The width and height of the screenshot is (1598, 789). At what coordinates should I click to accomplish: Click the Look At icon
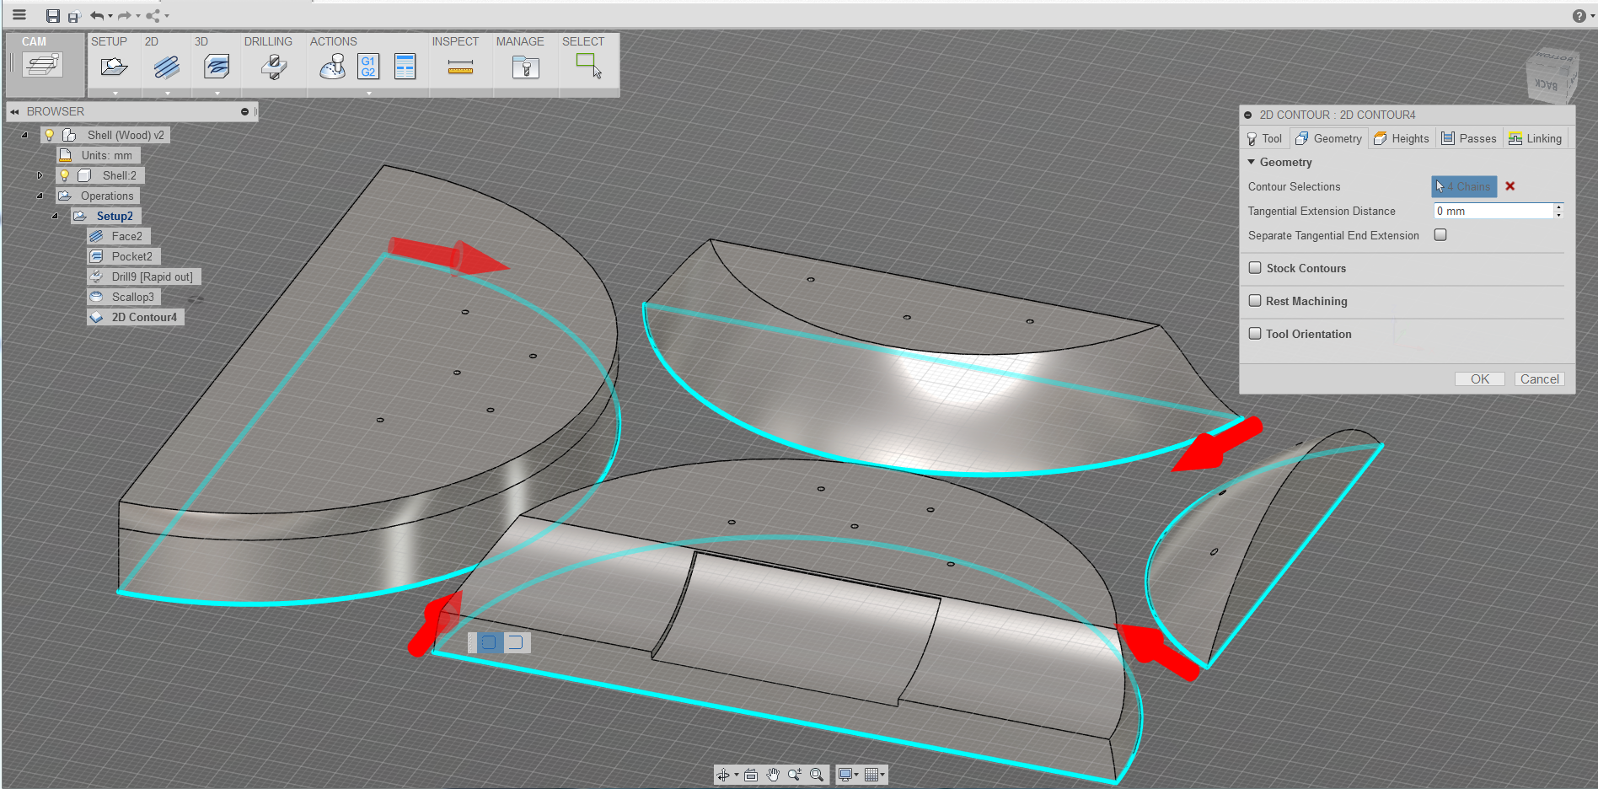(x=751, y=775)
